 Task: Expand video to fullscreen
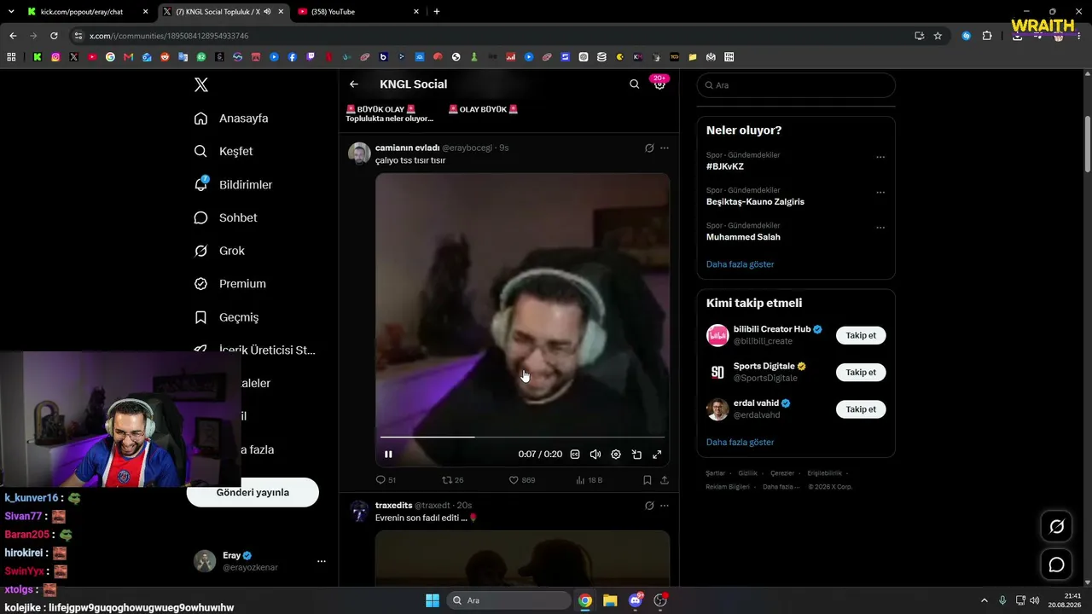tap(657, 455)
